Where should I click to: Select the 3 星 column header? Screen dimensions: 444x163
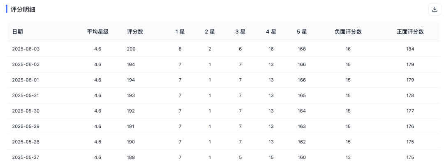pos(240,32)
